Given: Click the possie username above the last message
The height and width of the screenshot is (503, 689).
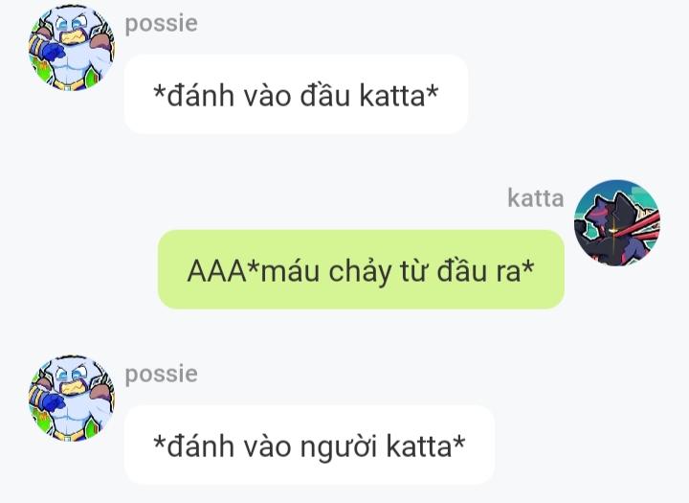Looking at the screenshot, I should (162, 375).
